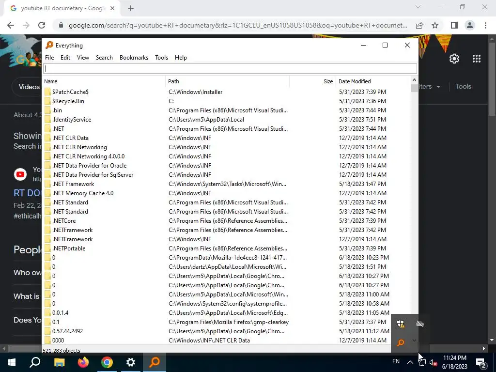Viewport: 496px width, 372px height.
Task: Switch to Chrome from the taskbar
Action: 107,362
